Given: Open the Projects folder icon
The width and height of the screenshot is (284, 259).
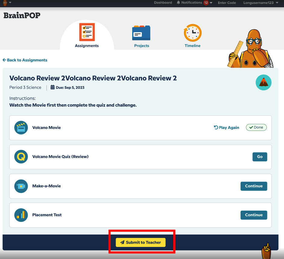Looking at the screenshot, I should coord(141,33).
